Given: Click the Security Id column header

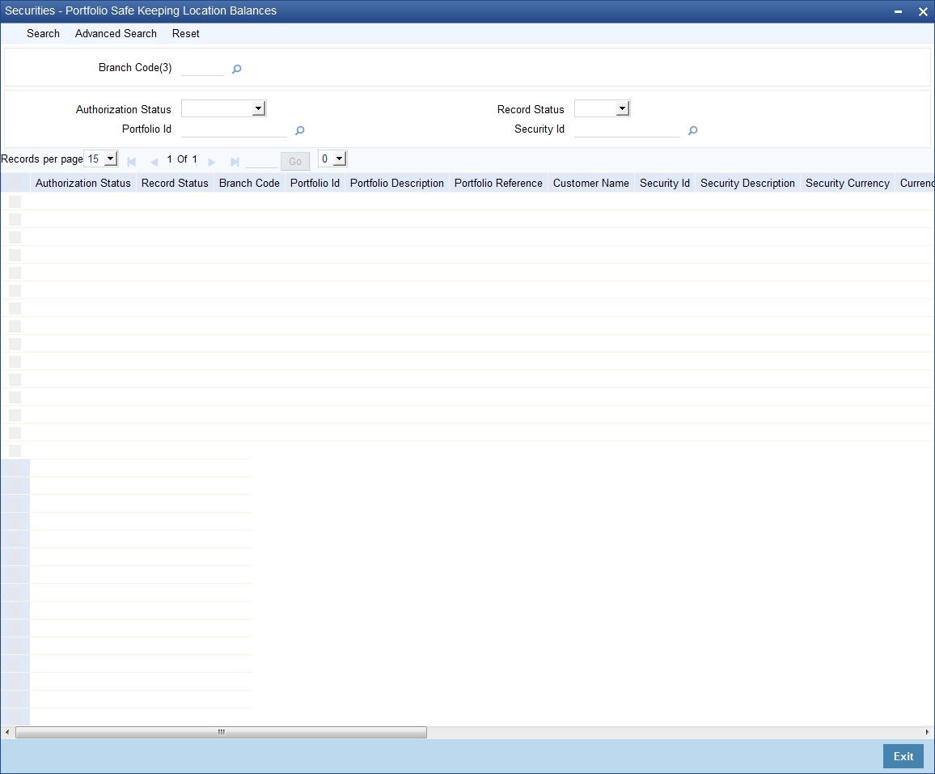Looking at the screenshot, I should (665, 183).
